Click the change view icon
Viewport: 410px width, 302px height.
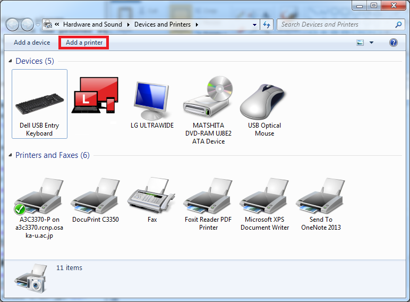tap(360, 43)
